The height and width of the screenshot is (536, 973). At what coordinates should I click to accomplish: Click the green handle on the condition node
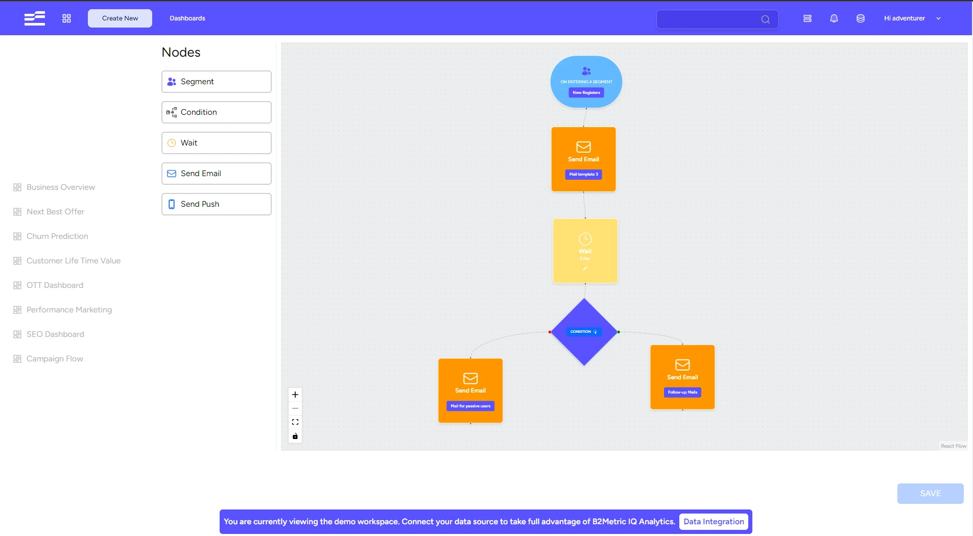(619, 332)
